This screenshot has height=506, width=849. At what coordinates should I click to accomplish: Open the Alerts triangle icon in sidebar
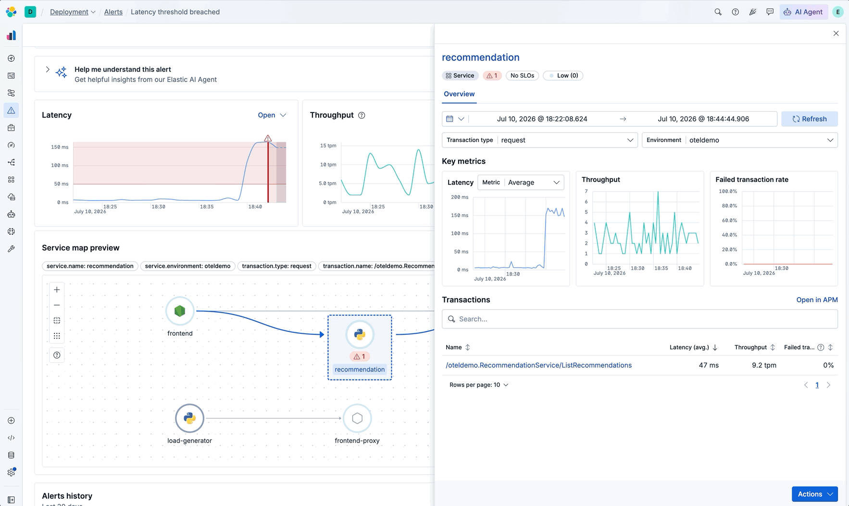11,110
